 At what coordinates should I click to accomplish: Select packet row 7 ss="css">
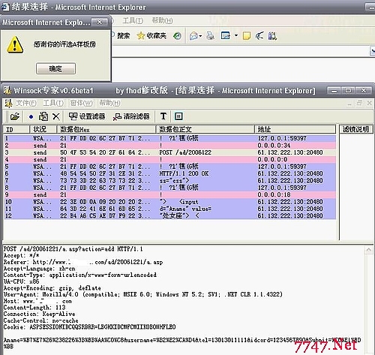pyautogui.click(x=170, y=180)
